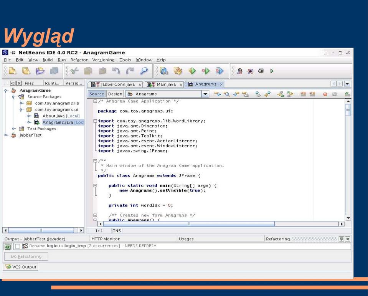Click the Cut scissors icon
The image size is (368, 296).
tap(74, 71)
